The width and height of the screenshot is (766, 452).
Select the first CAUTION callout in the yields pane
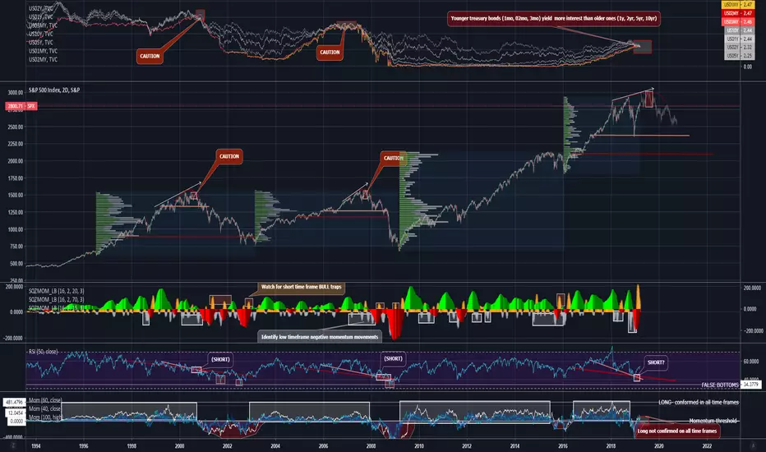click(150, 56)
